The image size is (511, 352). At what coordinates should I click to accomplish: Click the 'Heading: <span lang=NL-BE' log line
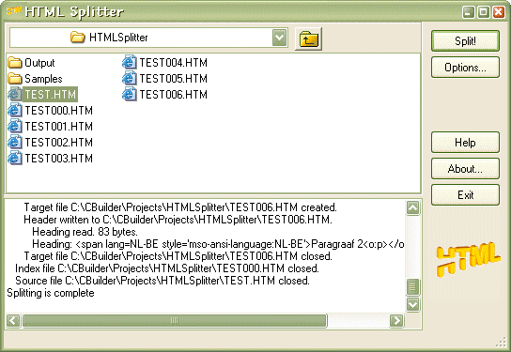(x=218, y=244)
